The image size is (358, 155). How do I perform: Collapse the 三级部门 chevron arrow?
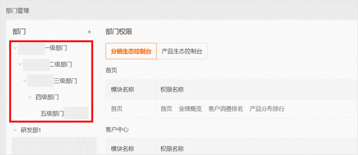pos(25,81)
